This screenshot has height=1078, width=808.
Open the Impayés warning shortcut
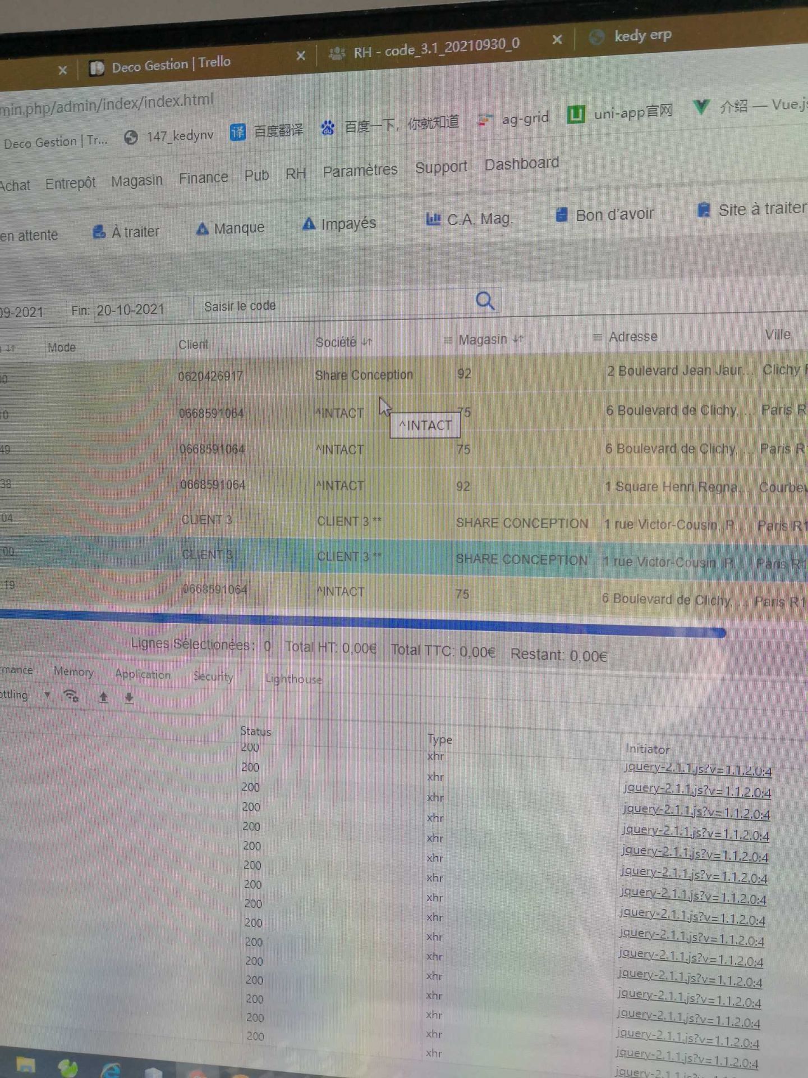309,225
